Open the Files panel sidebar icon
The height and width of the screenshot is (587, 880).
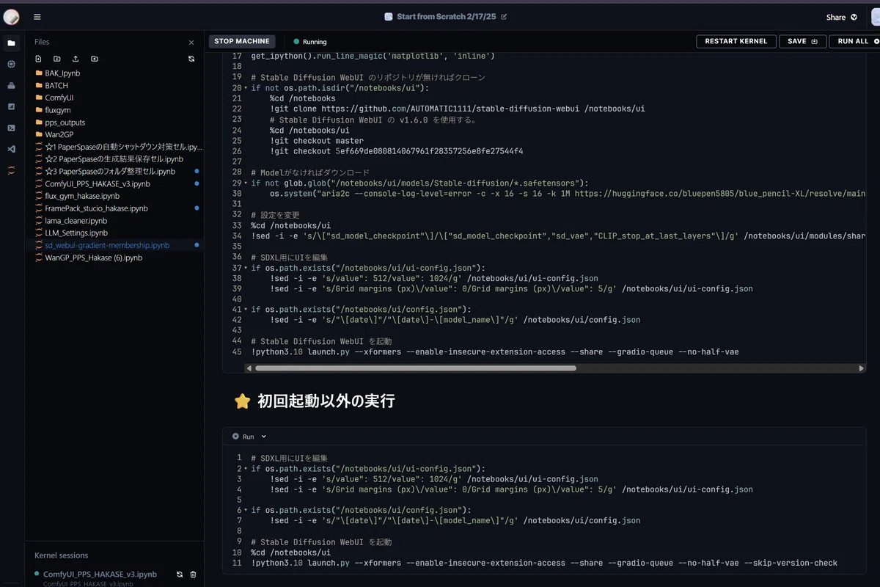pos(11,43)
